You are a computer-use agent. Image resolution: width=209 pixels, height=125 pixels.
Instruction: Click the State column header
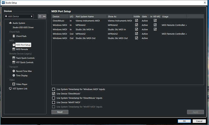145,17
